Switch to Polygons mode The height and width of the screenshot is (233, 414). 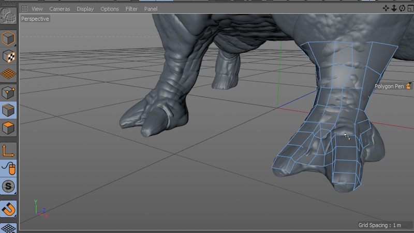point(8,127)
